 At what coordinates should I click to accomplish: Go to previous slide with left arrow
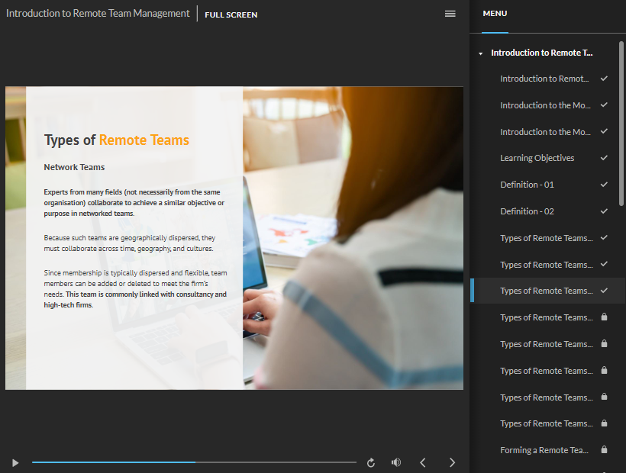[424, 462]
